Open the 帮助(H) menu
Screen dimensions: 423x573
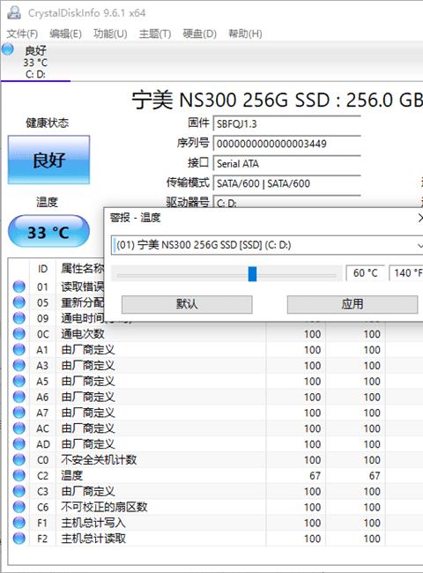pyautogui.click(x=245, y=34)
